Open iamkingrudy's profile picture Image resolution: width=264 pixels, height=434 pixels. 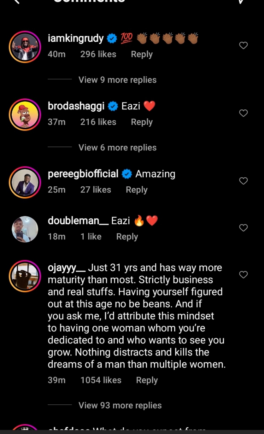coord(25,46)
